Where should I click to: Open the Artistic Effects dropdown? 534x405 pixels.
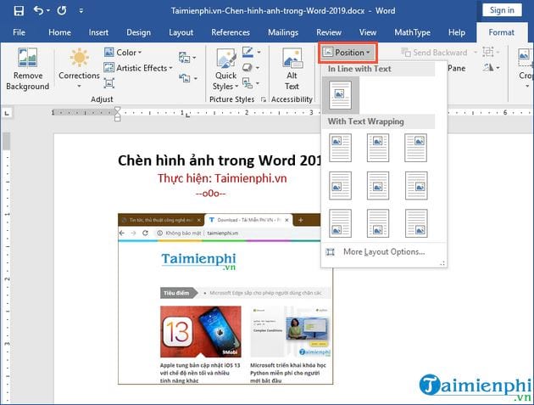(138, 68)
